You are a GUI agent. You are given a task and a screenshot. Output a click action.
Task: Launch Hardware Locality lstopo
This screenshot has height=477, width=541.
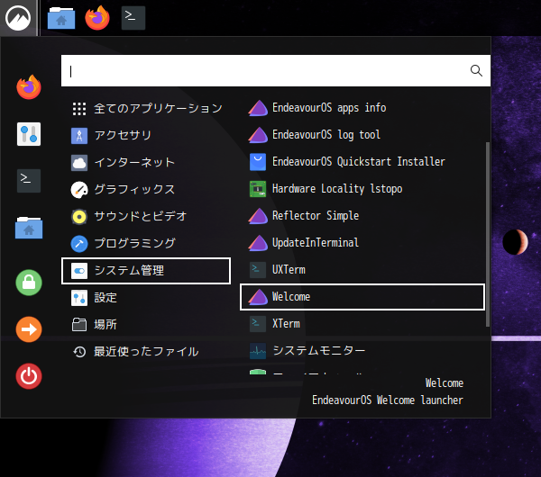362,189
